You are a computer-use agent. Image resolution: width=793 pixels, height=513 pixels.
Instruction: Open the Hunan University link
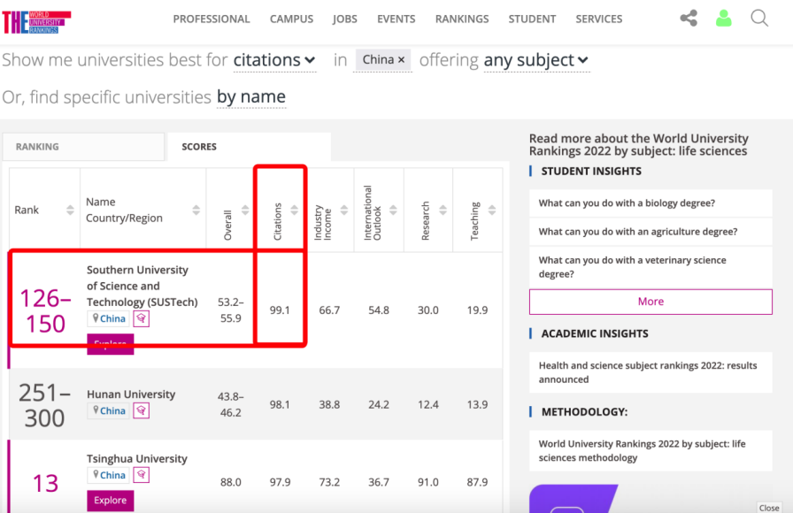coord(131,394)
